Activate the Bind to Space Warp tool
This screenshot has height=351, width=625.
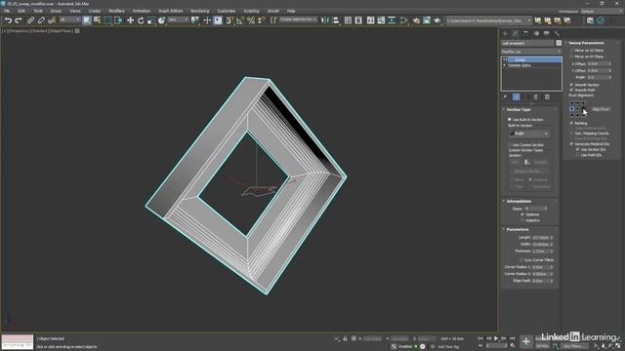[52, 20]
